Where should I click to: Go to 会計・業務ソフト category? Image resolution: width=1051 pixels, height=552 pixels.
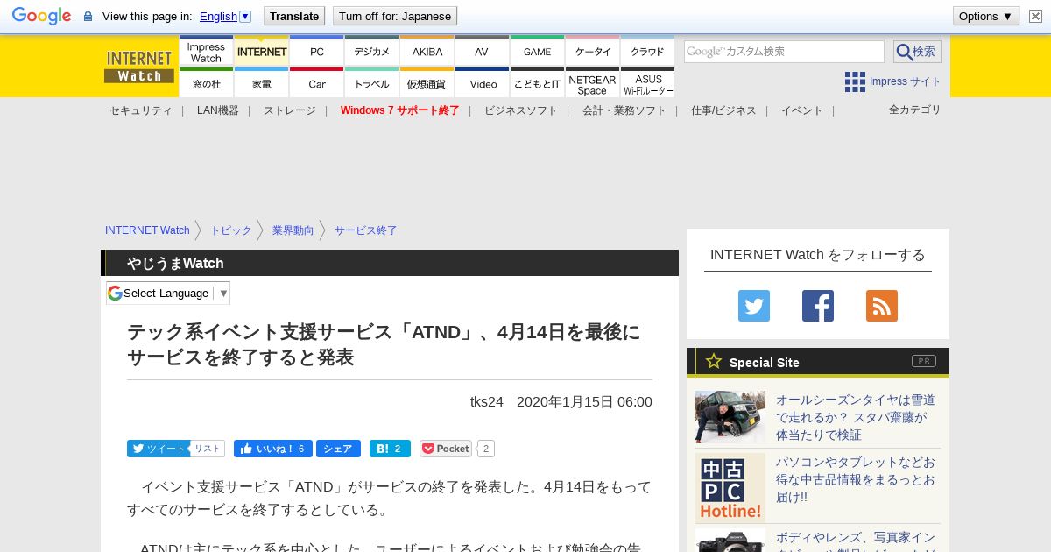624,110
